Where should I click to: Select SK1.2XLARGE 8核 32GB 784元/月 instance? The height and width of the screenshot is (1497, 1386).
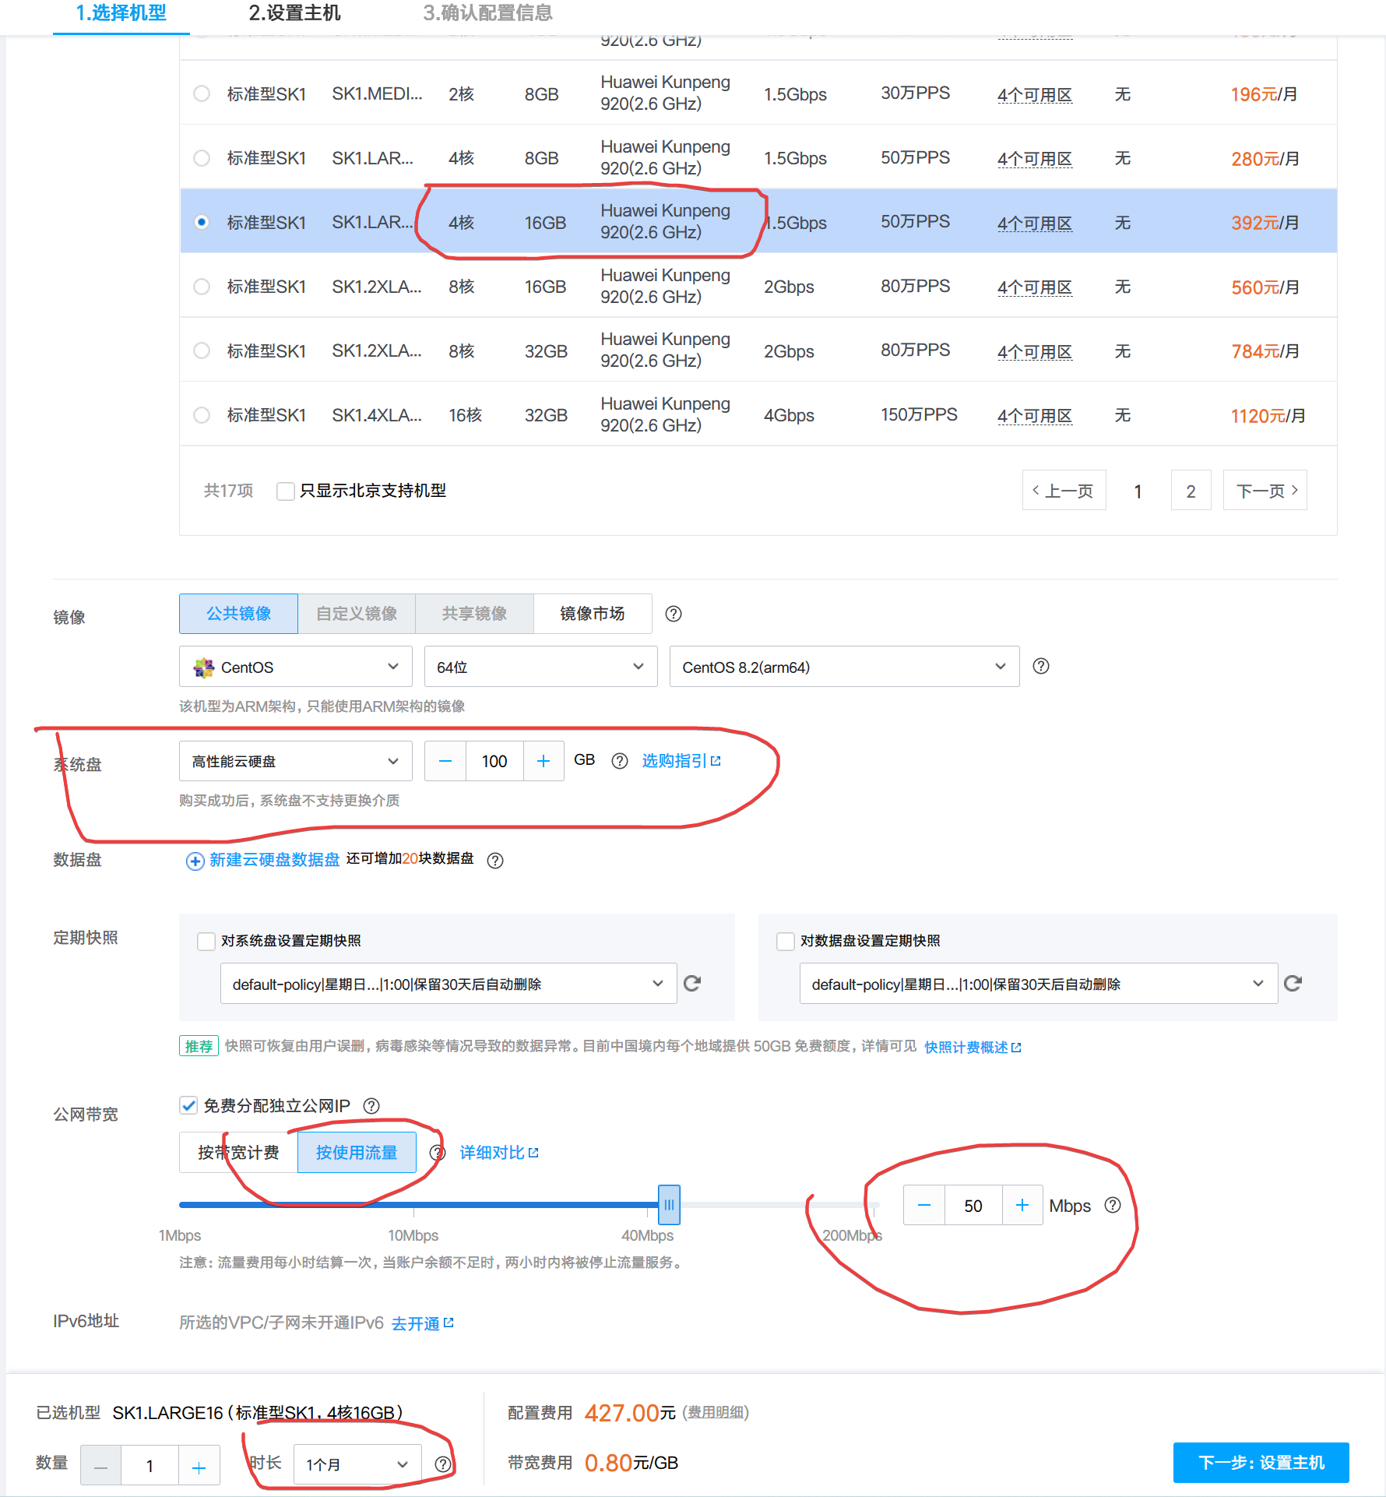point(202,350)
